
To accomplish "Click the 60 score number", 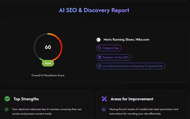I will [48, 47].
